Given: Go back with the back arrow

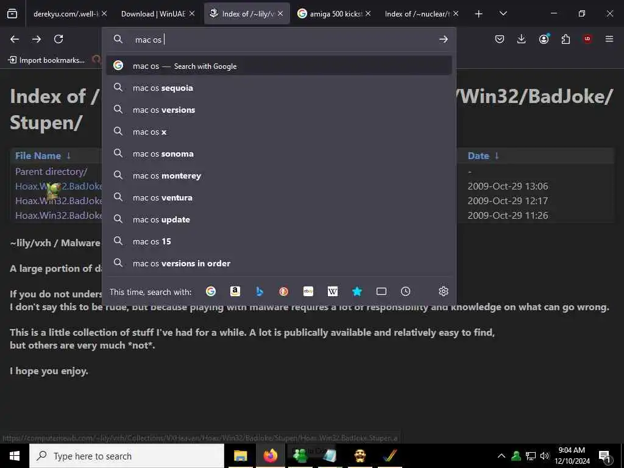Looking at the screenshot, I should click(15, 39).
